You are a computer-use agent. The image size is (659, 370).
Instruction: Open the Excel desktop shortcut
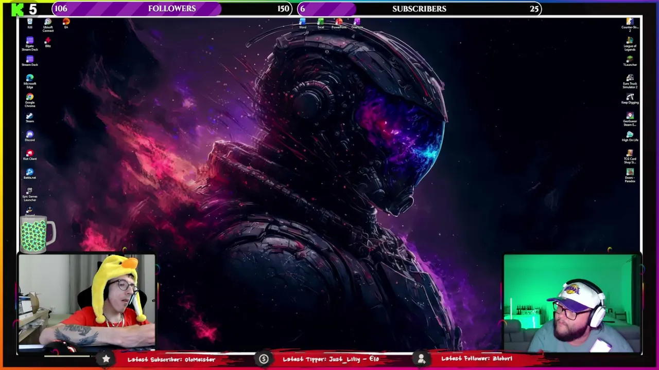[x=321, y=24]
